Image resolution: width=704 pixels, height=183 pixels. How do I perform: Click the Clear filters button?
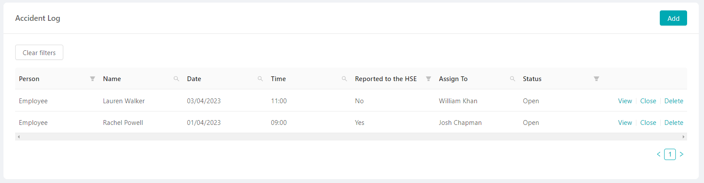(x=39, y=52)
